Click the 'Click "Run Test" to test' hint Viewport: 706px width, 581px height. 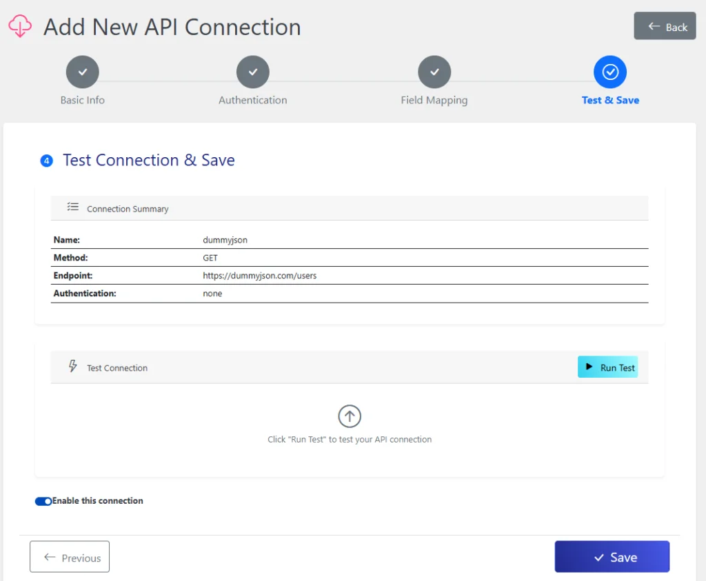(350, 439)
